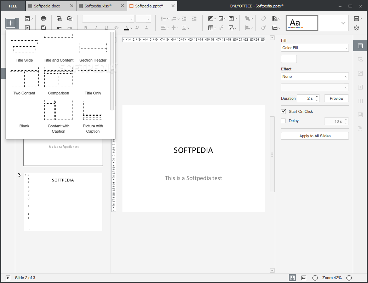The height and width of the screenshot is (283, 368).
Task: Select the Aa slide theme thumbnail
Action: coord(302,23)
